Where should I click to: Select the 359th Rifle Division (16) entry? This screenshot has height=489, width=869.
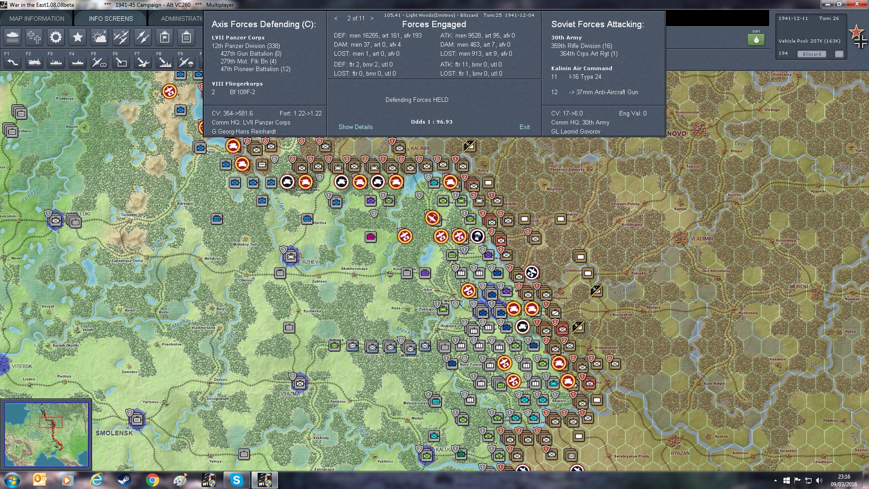(x=582, y=46)
